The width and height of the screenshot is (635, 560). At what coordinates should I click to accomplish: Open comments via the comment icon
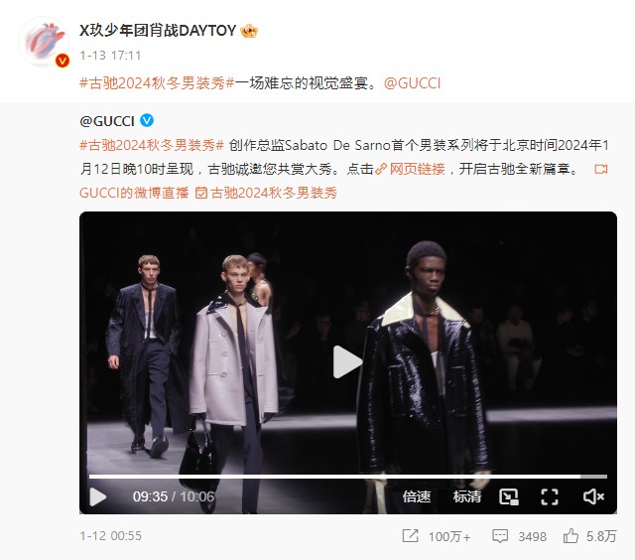point(500,536)
